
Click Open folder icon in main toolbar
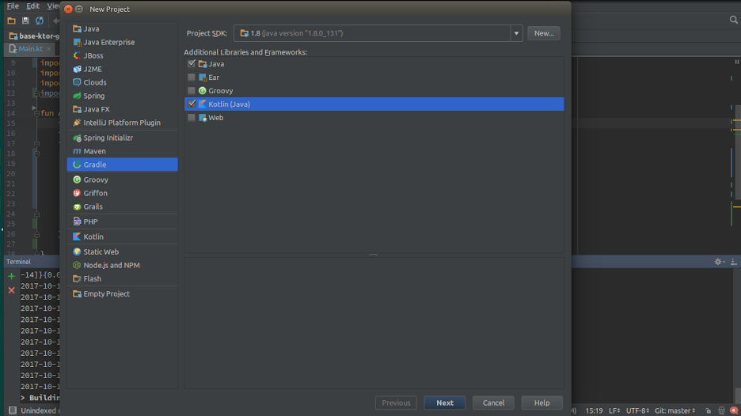pos(11,21)
